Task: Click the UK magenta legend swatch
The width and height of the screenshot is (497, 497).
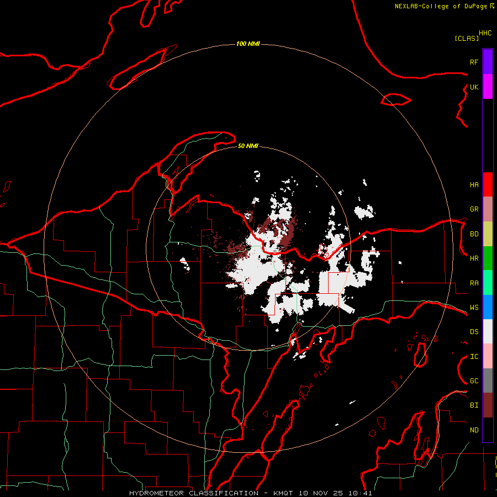Action: (x=488, y=87)
